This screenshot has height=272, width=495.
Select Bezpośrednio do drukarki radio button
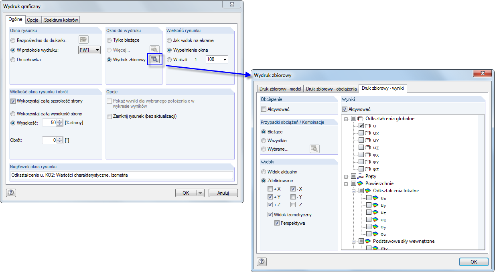(x=13, y=40)
